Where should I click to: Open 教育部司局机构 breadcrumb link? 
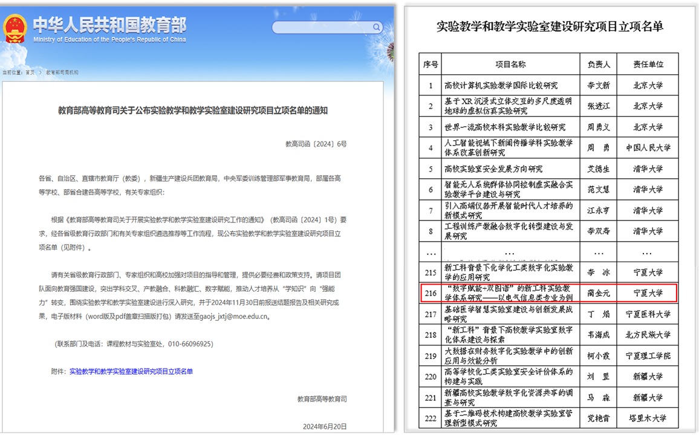point(62,72)
